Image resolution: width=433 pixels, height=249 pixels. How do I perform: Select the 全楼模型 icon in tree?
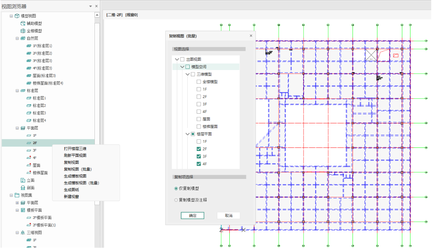click(x=23, y=31)
